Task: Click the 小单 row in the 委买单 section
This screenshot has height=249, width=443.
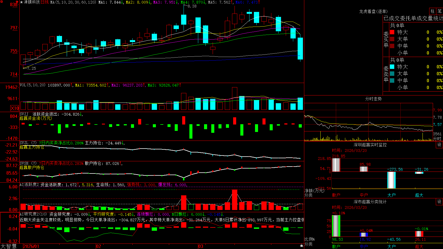Action: (416, 53)
